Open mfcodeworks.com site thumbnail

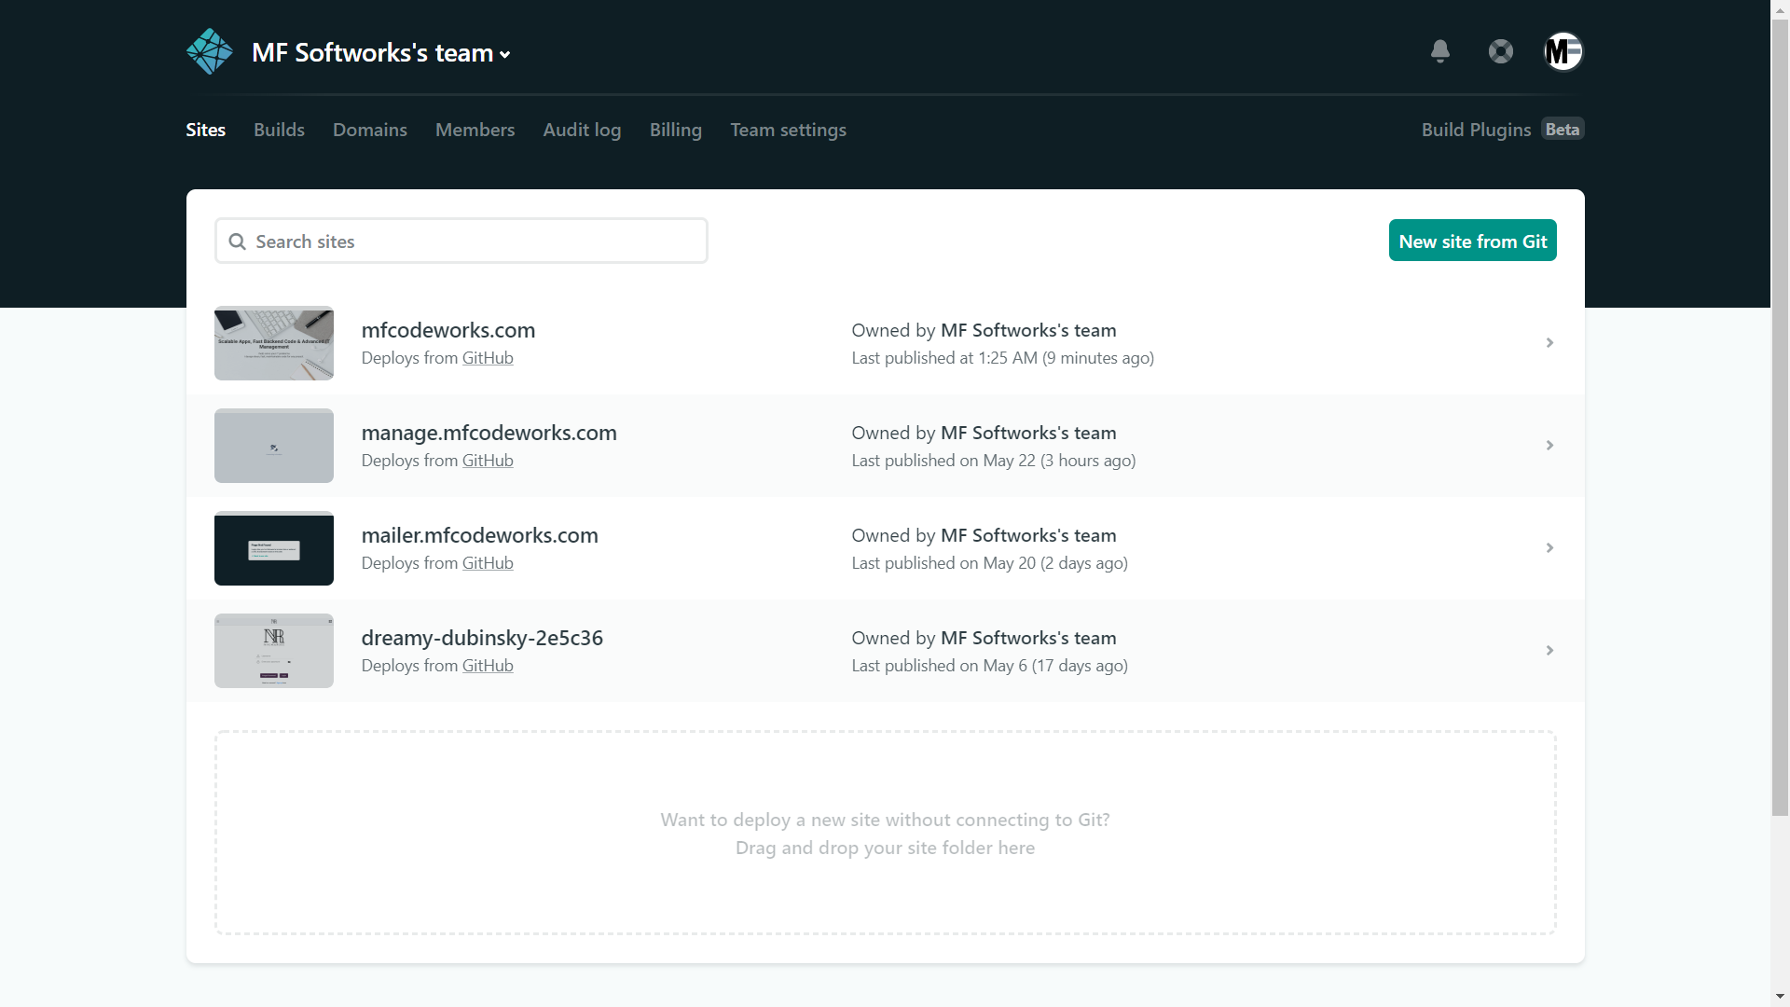(274, 343)
